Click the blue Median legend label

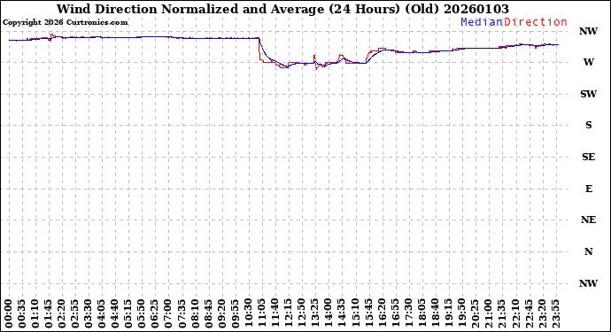482,22
